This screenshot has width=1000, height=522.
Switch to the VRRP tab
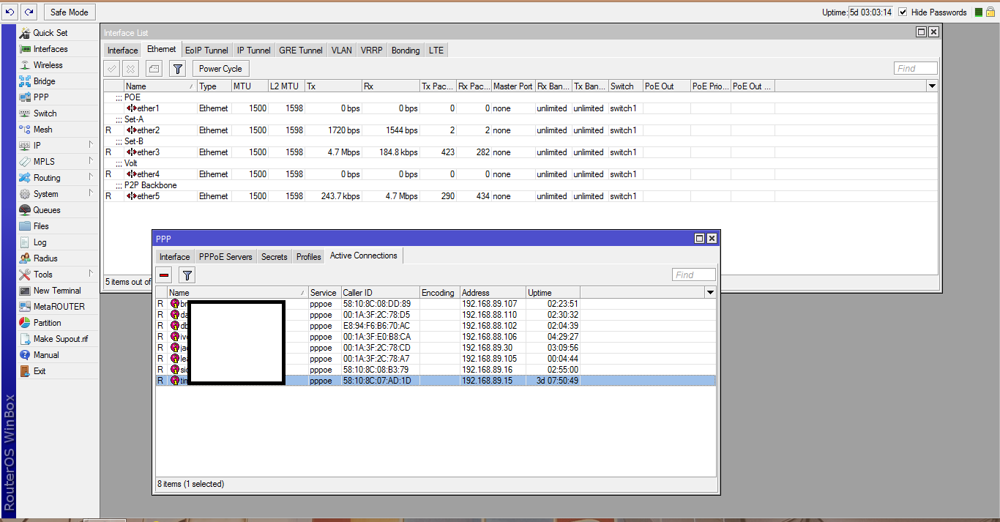tap(371, 51)
